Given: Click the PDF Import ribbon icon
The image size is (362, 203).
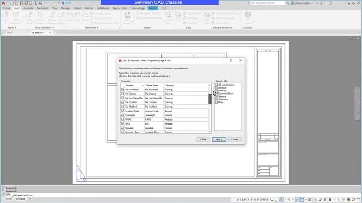Looking at the screenshot, I should click(x=127, y=17).
